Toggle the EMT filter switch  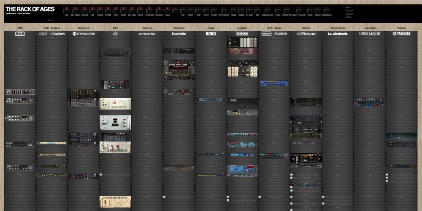[x=92, y=10]
